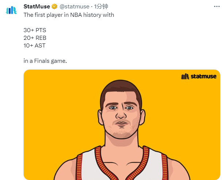Screen dimensions: 222x180
Task: Click the gold verified badge
Action: pos(54,7)
